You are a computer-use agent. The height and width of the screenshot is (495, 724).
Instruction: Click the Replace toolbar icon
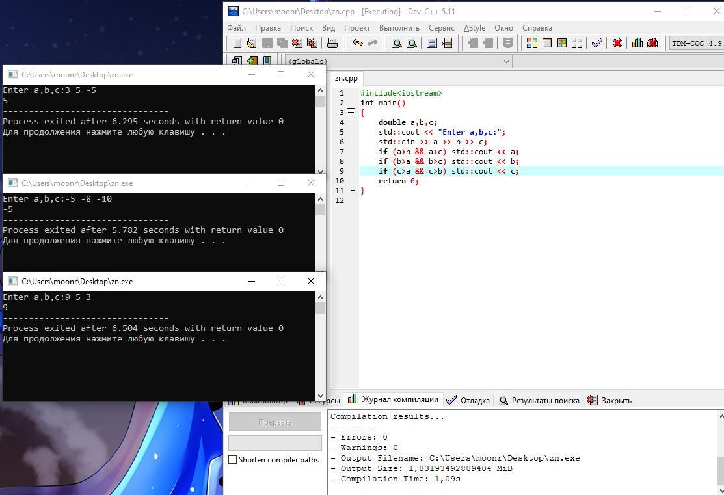(x=411, y=43)
